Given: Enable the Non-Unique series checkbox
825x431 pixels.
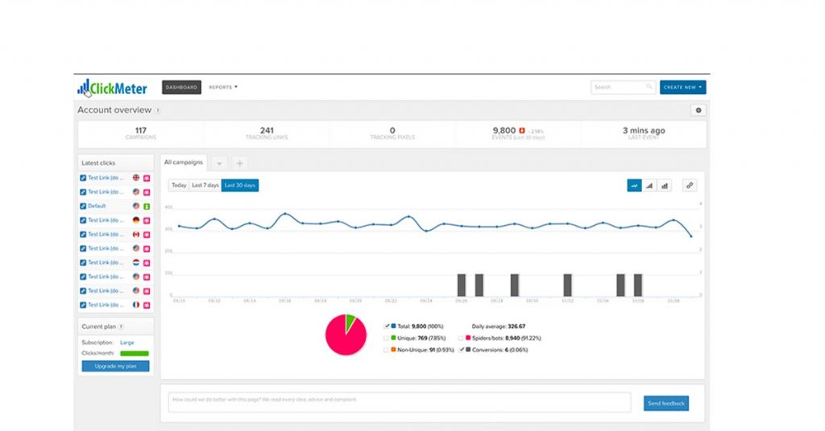Looking at the screenshot, I should (x=386, y=350).
